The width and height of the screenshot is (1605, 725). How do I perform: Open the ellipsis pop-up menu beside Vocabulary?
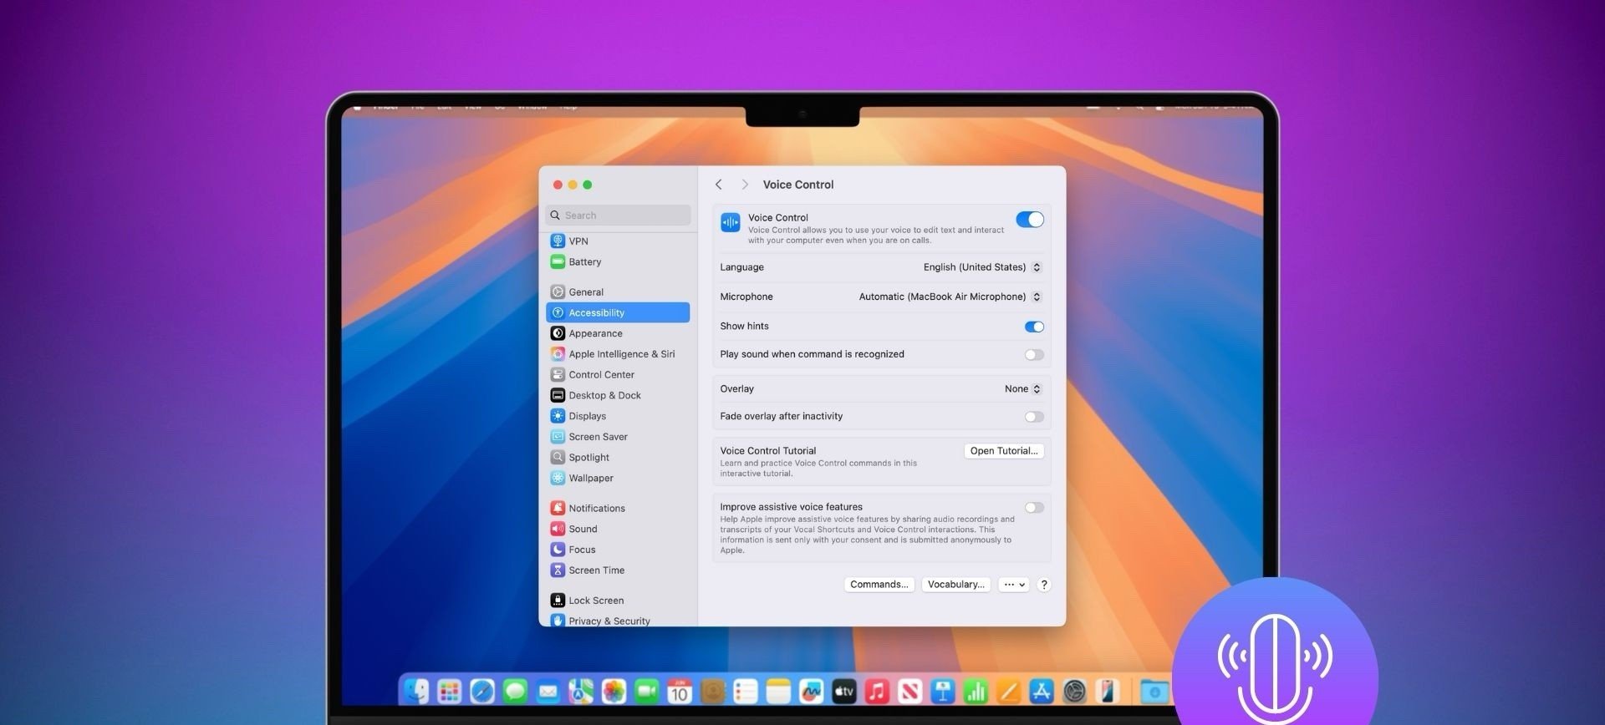[1013, 585]
